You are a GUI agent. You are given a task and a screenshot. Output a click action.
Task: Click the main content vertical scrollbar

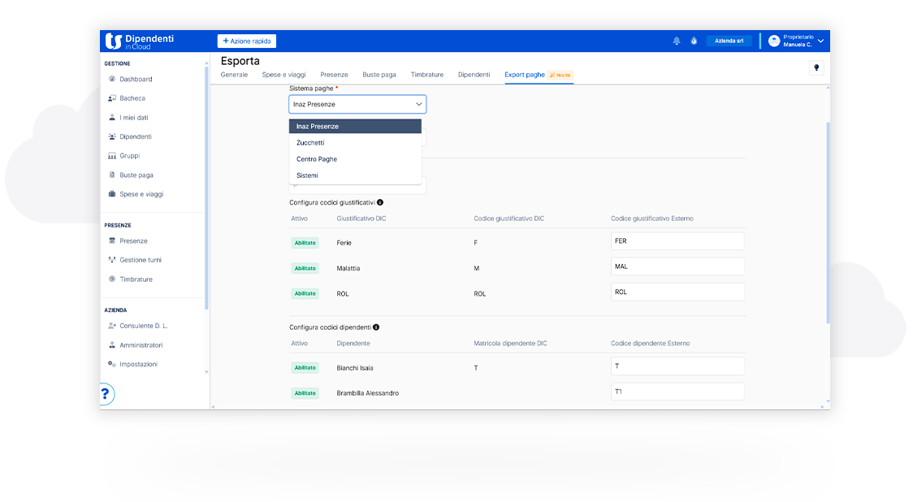tap(827, 219)
